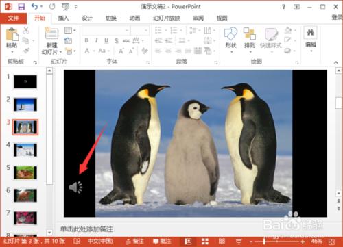Viewport: 343px width, 247px height.
Task: Toggle Underline formatting
Action: tap(106, 40)
